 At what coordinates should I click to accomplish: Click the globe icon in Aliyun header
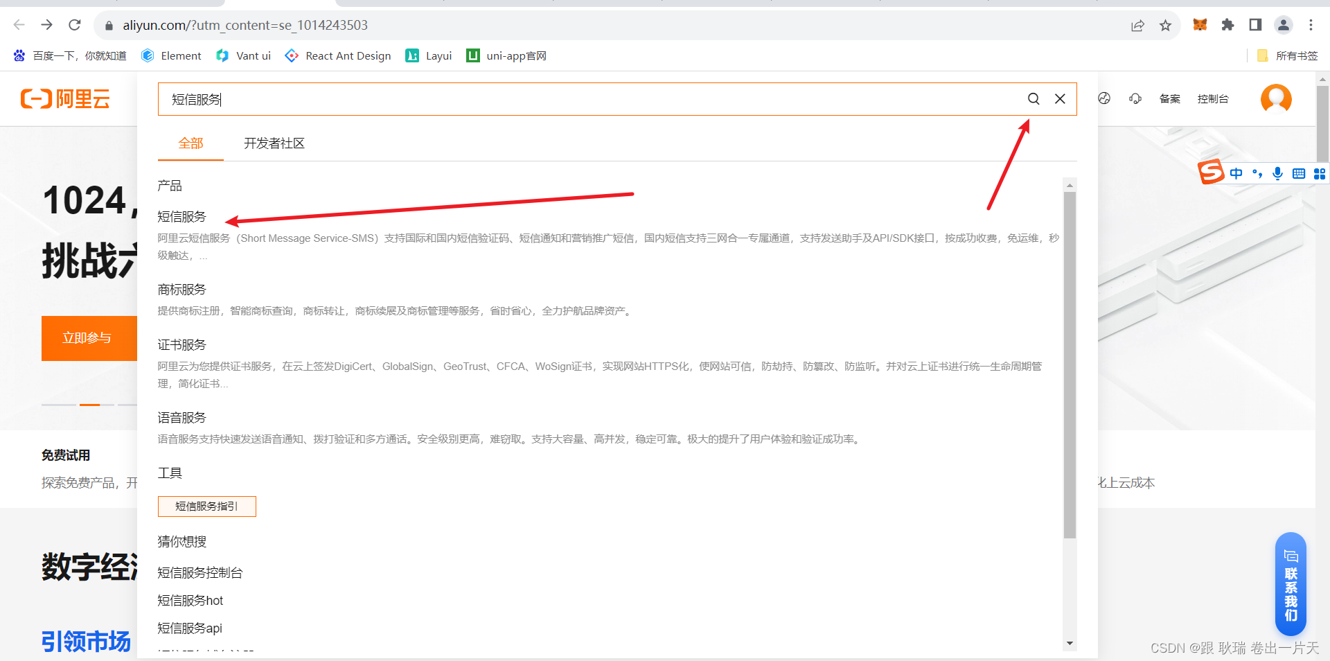click(1104, 98)
